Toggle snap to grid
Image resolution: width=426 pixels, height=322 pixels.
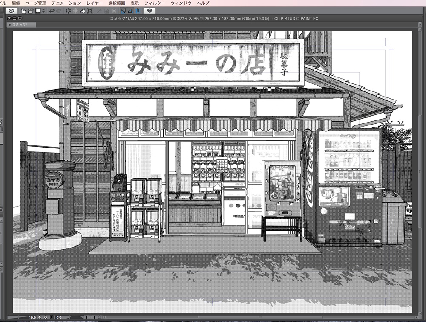[x=138, y=11]
